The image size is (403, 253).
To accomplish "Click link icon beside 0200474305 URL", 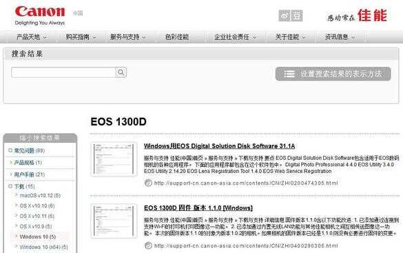I will click(x=148, y=183).
